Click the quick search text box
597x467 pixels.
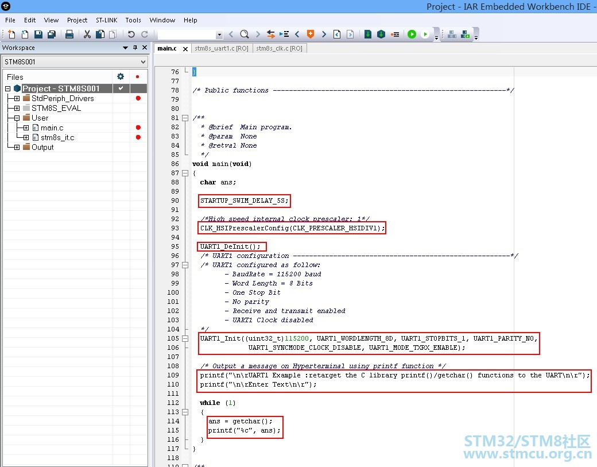tap(187, 34)
